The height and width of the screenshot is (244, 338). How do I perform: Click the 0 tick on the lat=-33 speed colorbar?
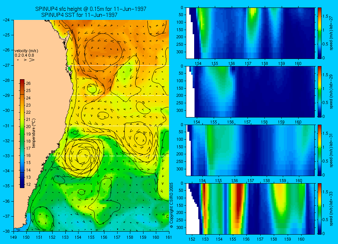coord(323,233)
